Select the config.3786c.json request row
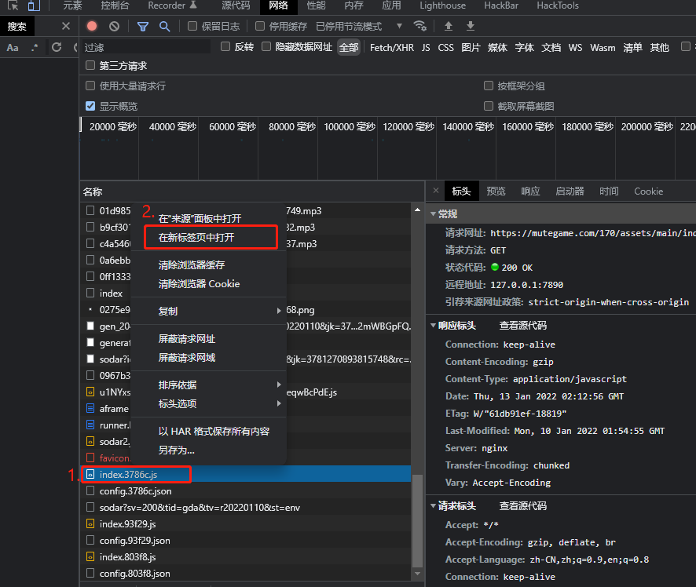The image size is (696, 587). pos(135,491)
